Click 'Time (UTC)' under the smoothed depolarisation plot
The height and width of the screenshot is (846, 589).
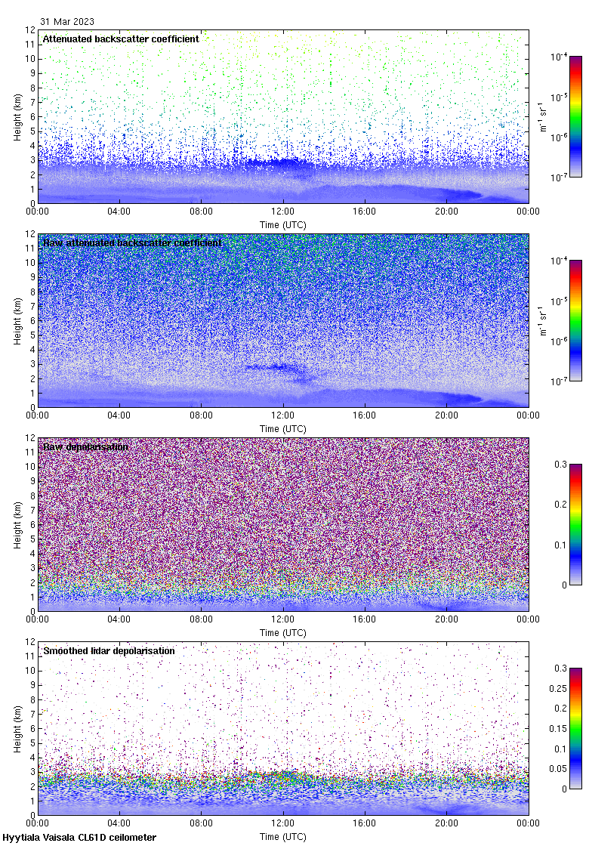pos(282,837)
